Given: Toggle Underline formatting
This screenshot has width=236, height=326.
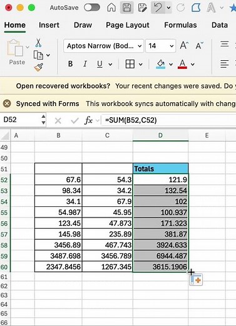Looking at the screenshot, I should [100, 64].
